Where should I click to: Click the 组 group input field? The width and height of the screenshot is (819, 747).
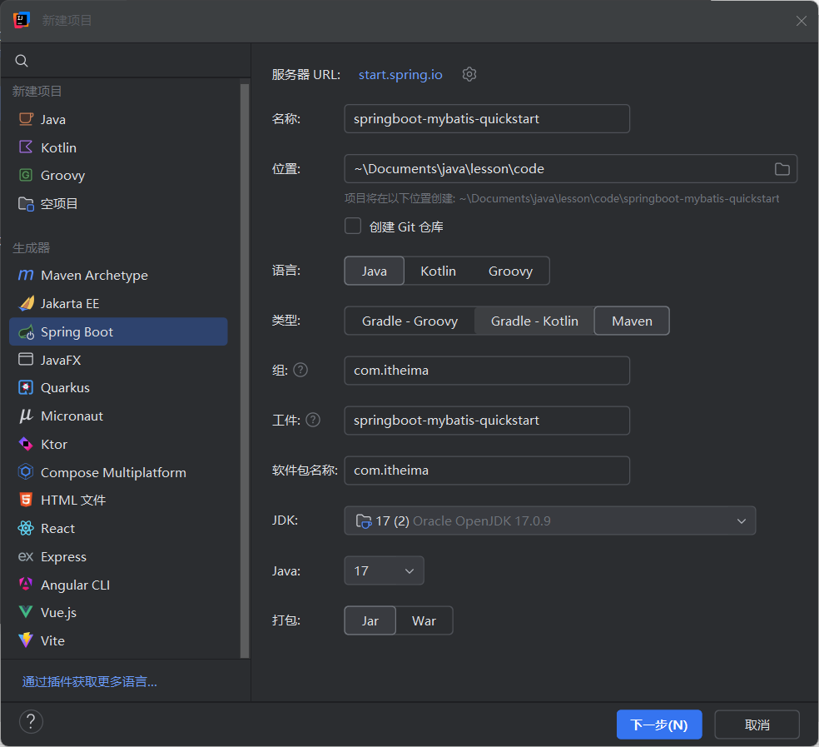(x=487, y=370)
